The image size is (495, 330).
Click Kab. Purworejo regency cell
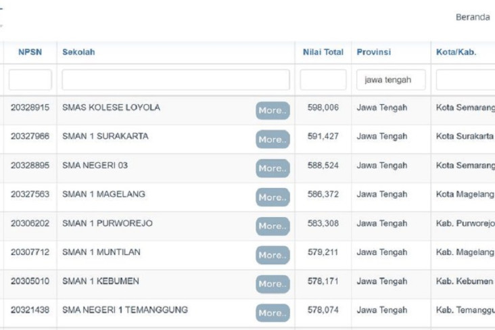click(x=465, y=223)
